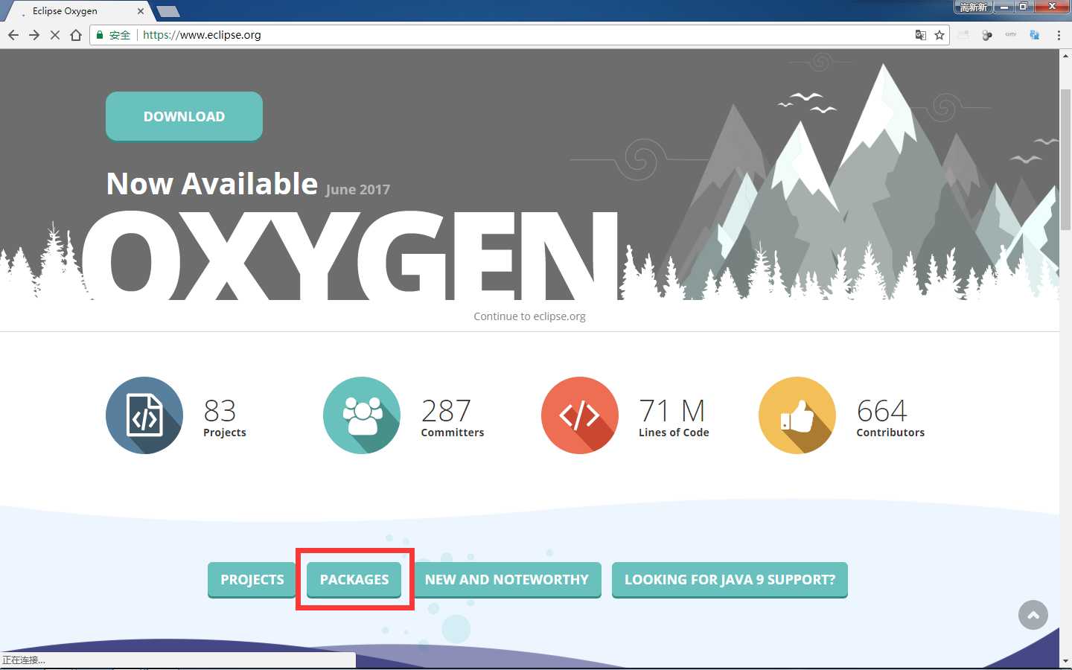Click the browser back arrow
The image size is (1072, 670).
pos(13,35)
